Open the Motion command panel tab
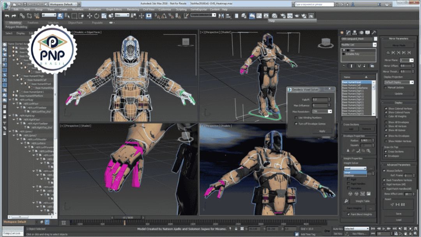Image resolution: width=421 pixels, height=237 pixels. [x=362, y=32]
